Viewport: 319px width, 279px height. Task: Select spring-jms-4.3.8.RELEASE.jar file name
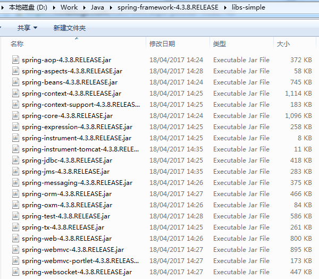click(x=66, y=172)
